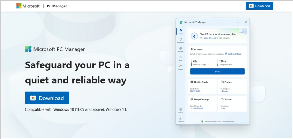
Task: Click the Startup power icon
Action: (222, 99)
